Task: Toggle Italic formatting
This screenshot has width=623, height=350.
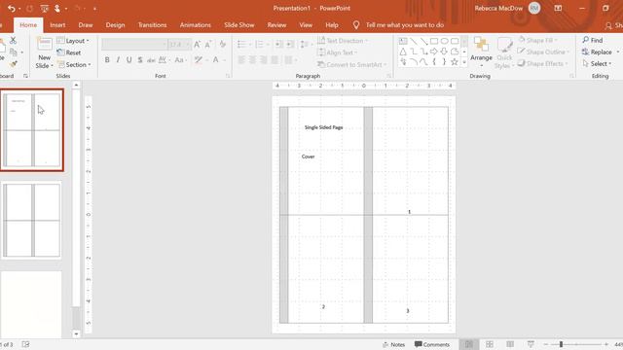Action: 118,60
